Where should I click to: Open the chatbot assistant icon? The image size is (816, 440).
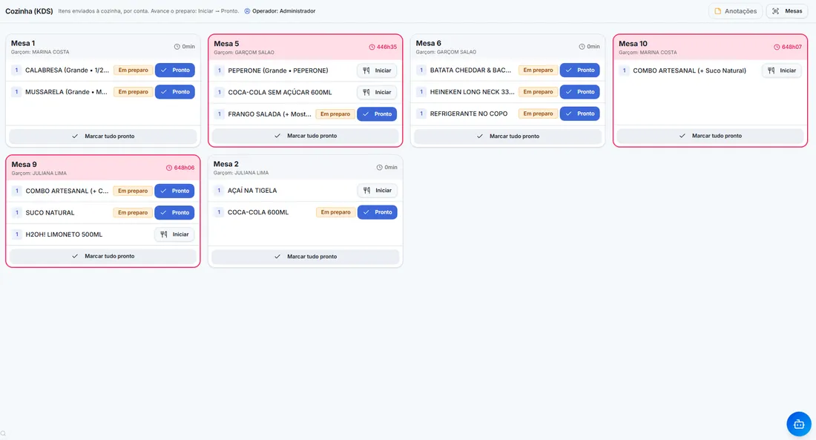click(x=799, y=424)
